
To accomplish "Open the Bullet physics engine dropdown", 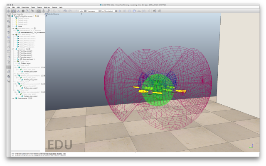I will click(82, 11).
